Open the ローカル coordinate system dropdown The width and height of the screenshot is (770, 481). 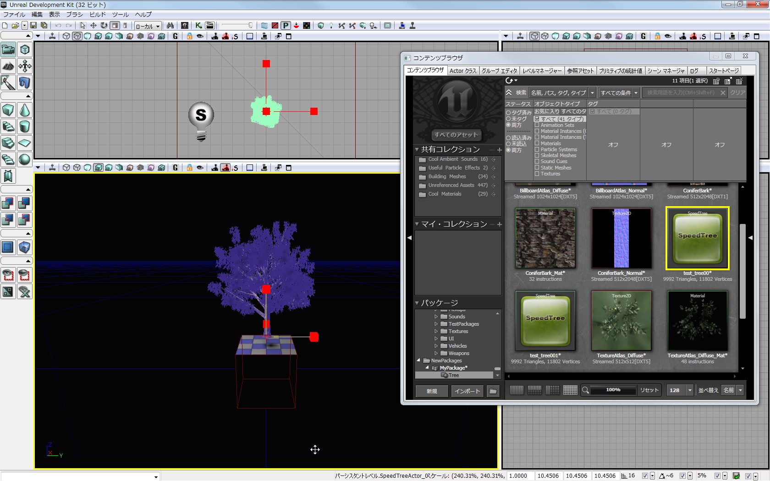pyautogui.click(x=148, y=26)
